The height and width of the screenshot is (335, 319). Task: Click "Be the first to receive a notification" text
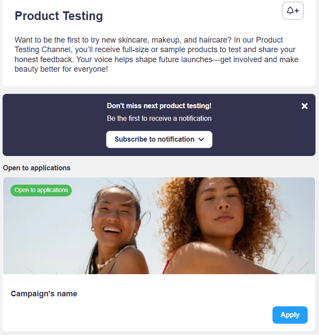[x=159, y=118]
